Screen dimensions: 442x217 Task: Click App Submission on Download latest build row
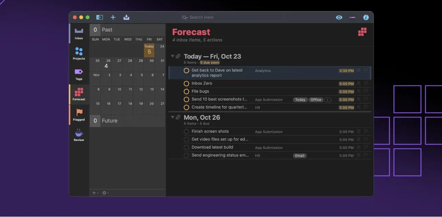point(269,148)
